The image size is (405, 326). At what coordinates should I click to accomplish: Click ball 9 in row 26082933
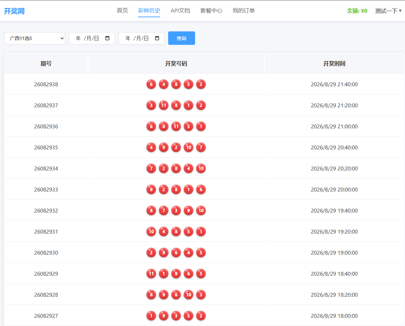tap(151, 189)
